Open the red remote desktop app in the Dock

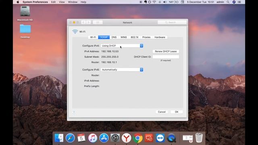(149, 138)
